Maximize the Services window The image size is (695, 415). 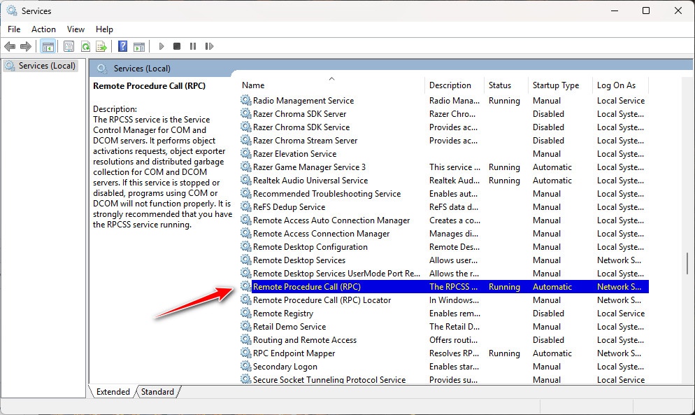pos(646,10)
